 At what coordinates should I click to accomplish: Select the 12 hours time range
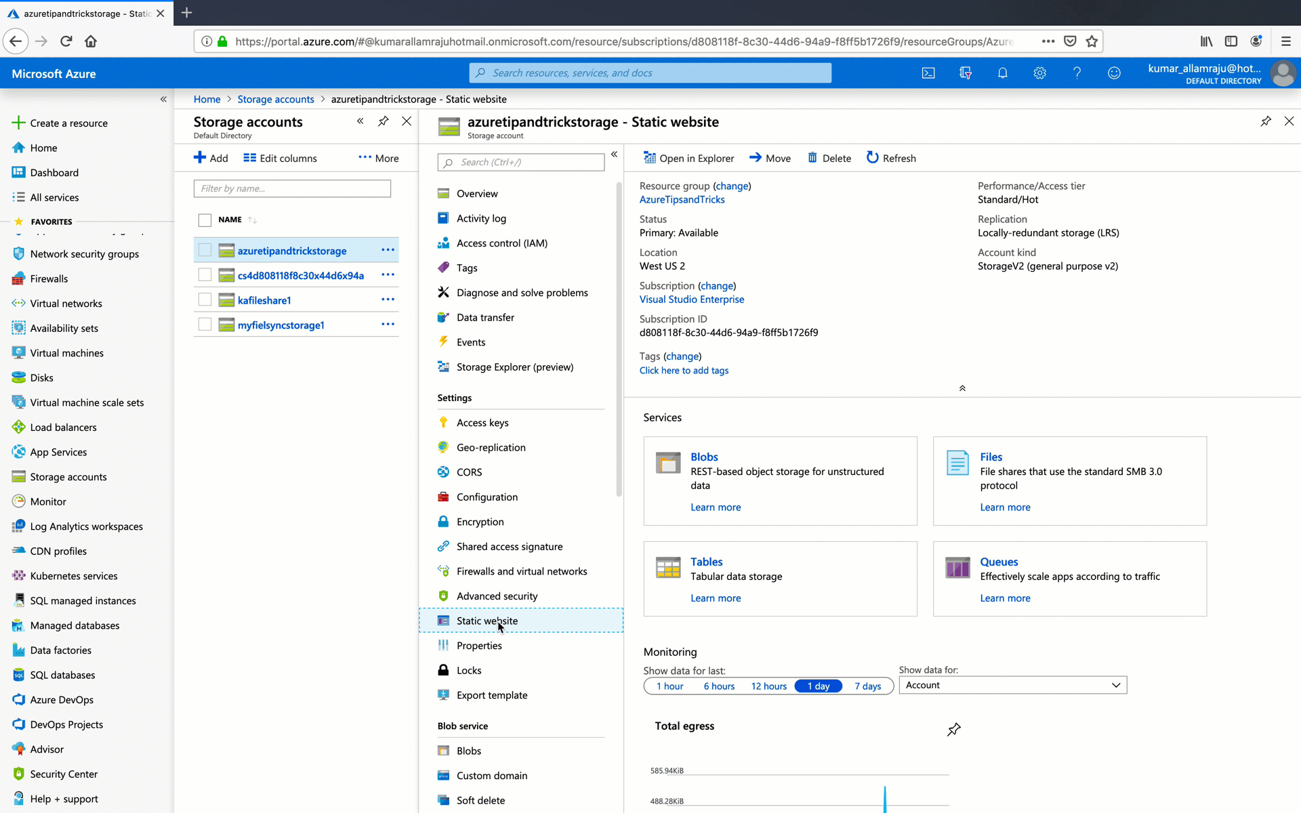point(769,686)
